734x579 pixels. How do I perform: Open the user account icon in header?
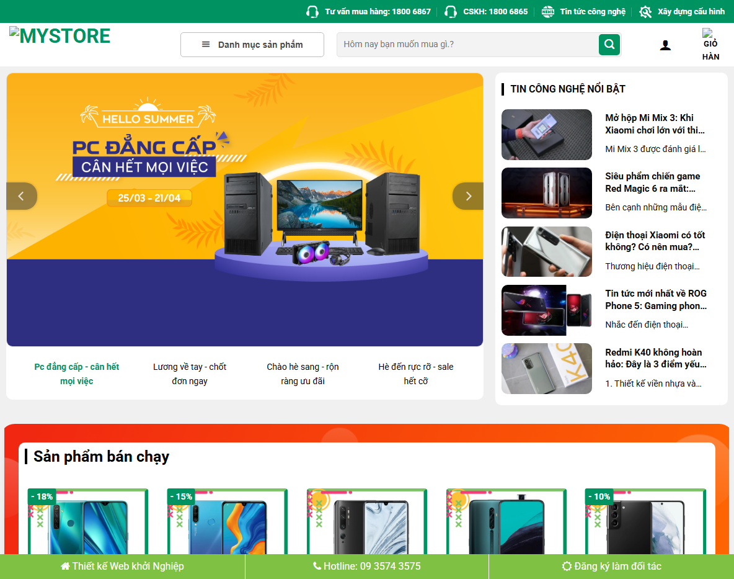665,44
